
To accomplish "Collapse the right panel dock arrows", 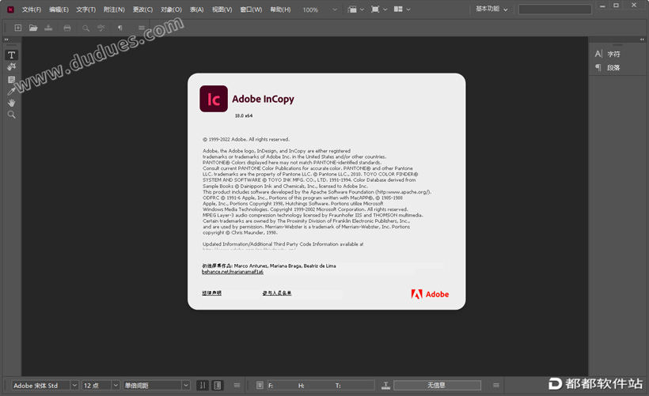I will coord(642,40).
